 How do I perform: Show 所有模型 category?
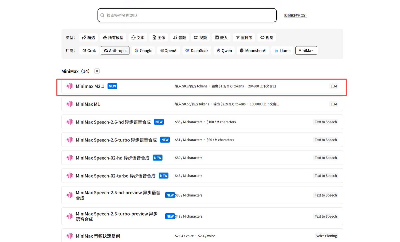(x=113, y=38)
